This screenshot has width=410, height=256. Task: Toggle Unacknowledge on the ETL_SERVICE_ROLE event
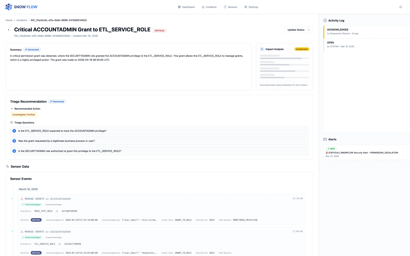(54, 237)
